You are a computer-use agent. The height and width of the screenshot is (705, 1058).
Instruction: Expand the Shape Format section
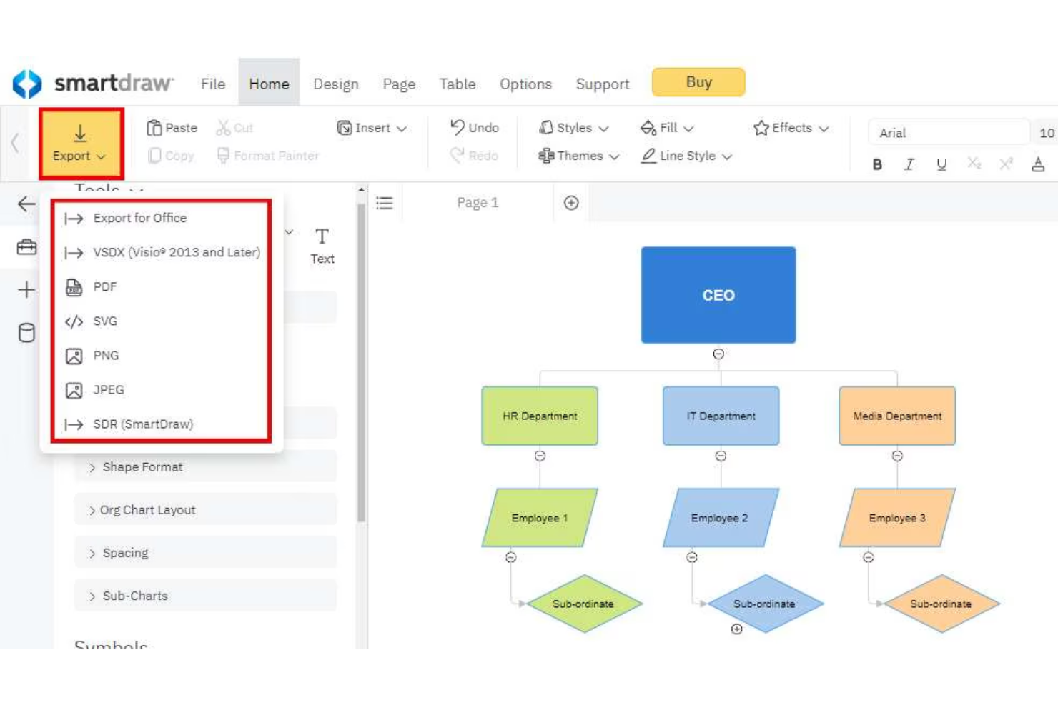tap(205, 467)
